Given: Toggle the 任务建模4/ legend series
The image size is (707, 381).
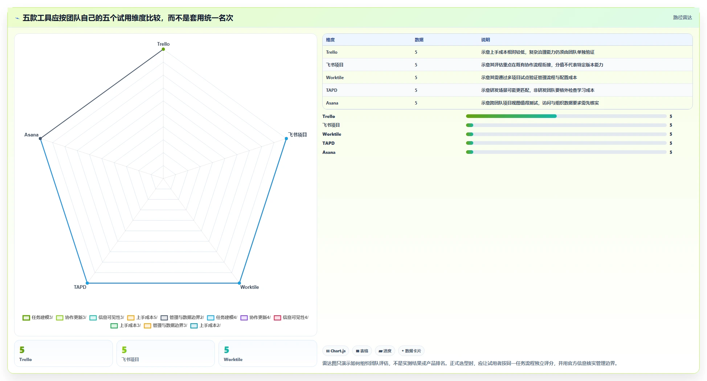Looking at the screenshot, I should (x=222, y=317).
